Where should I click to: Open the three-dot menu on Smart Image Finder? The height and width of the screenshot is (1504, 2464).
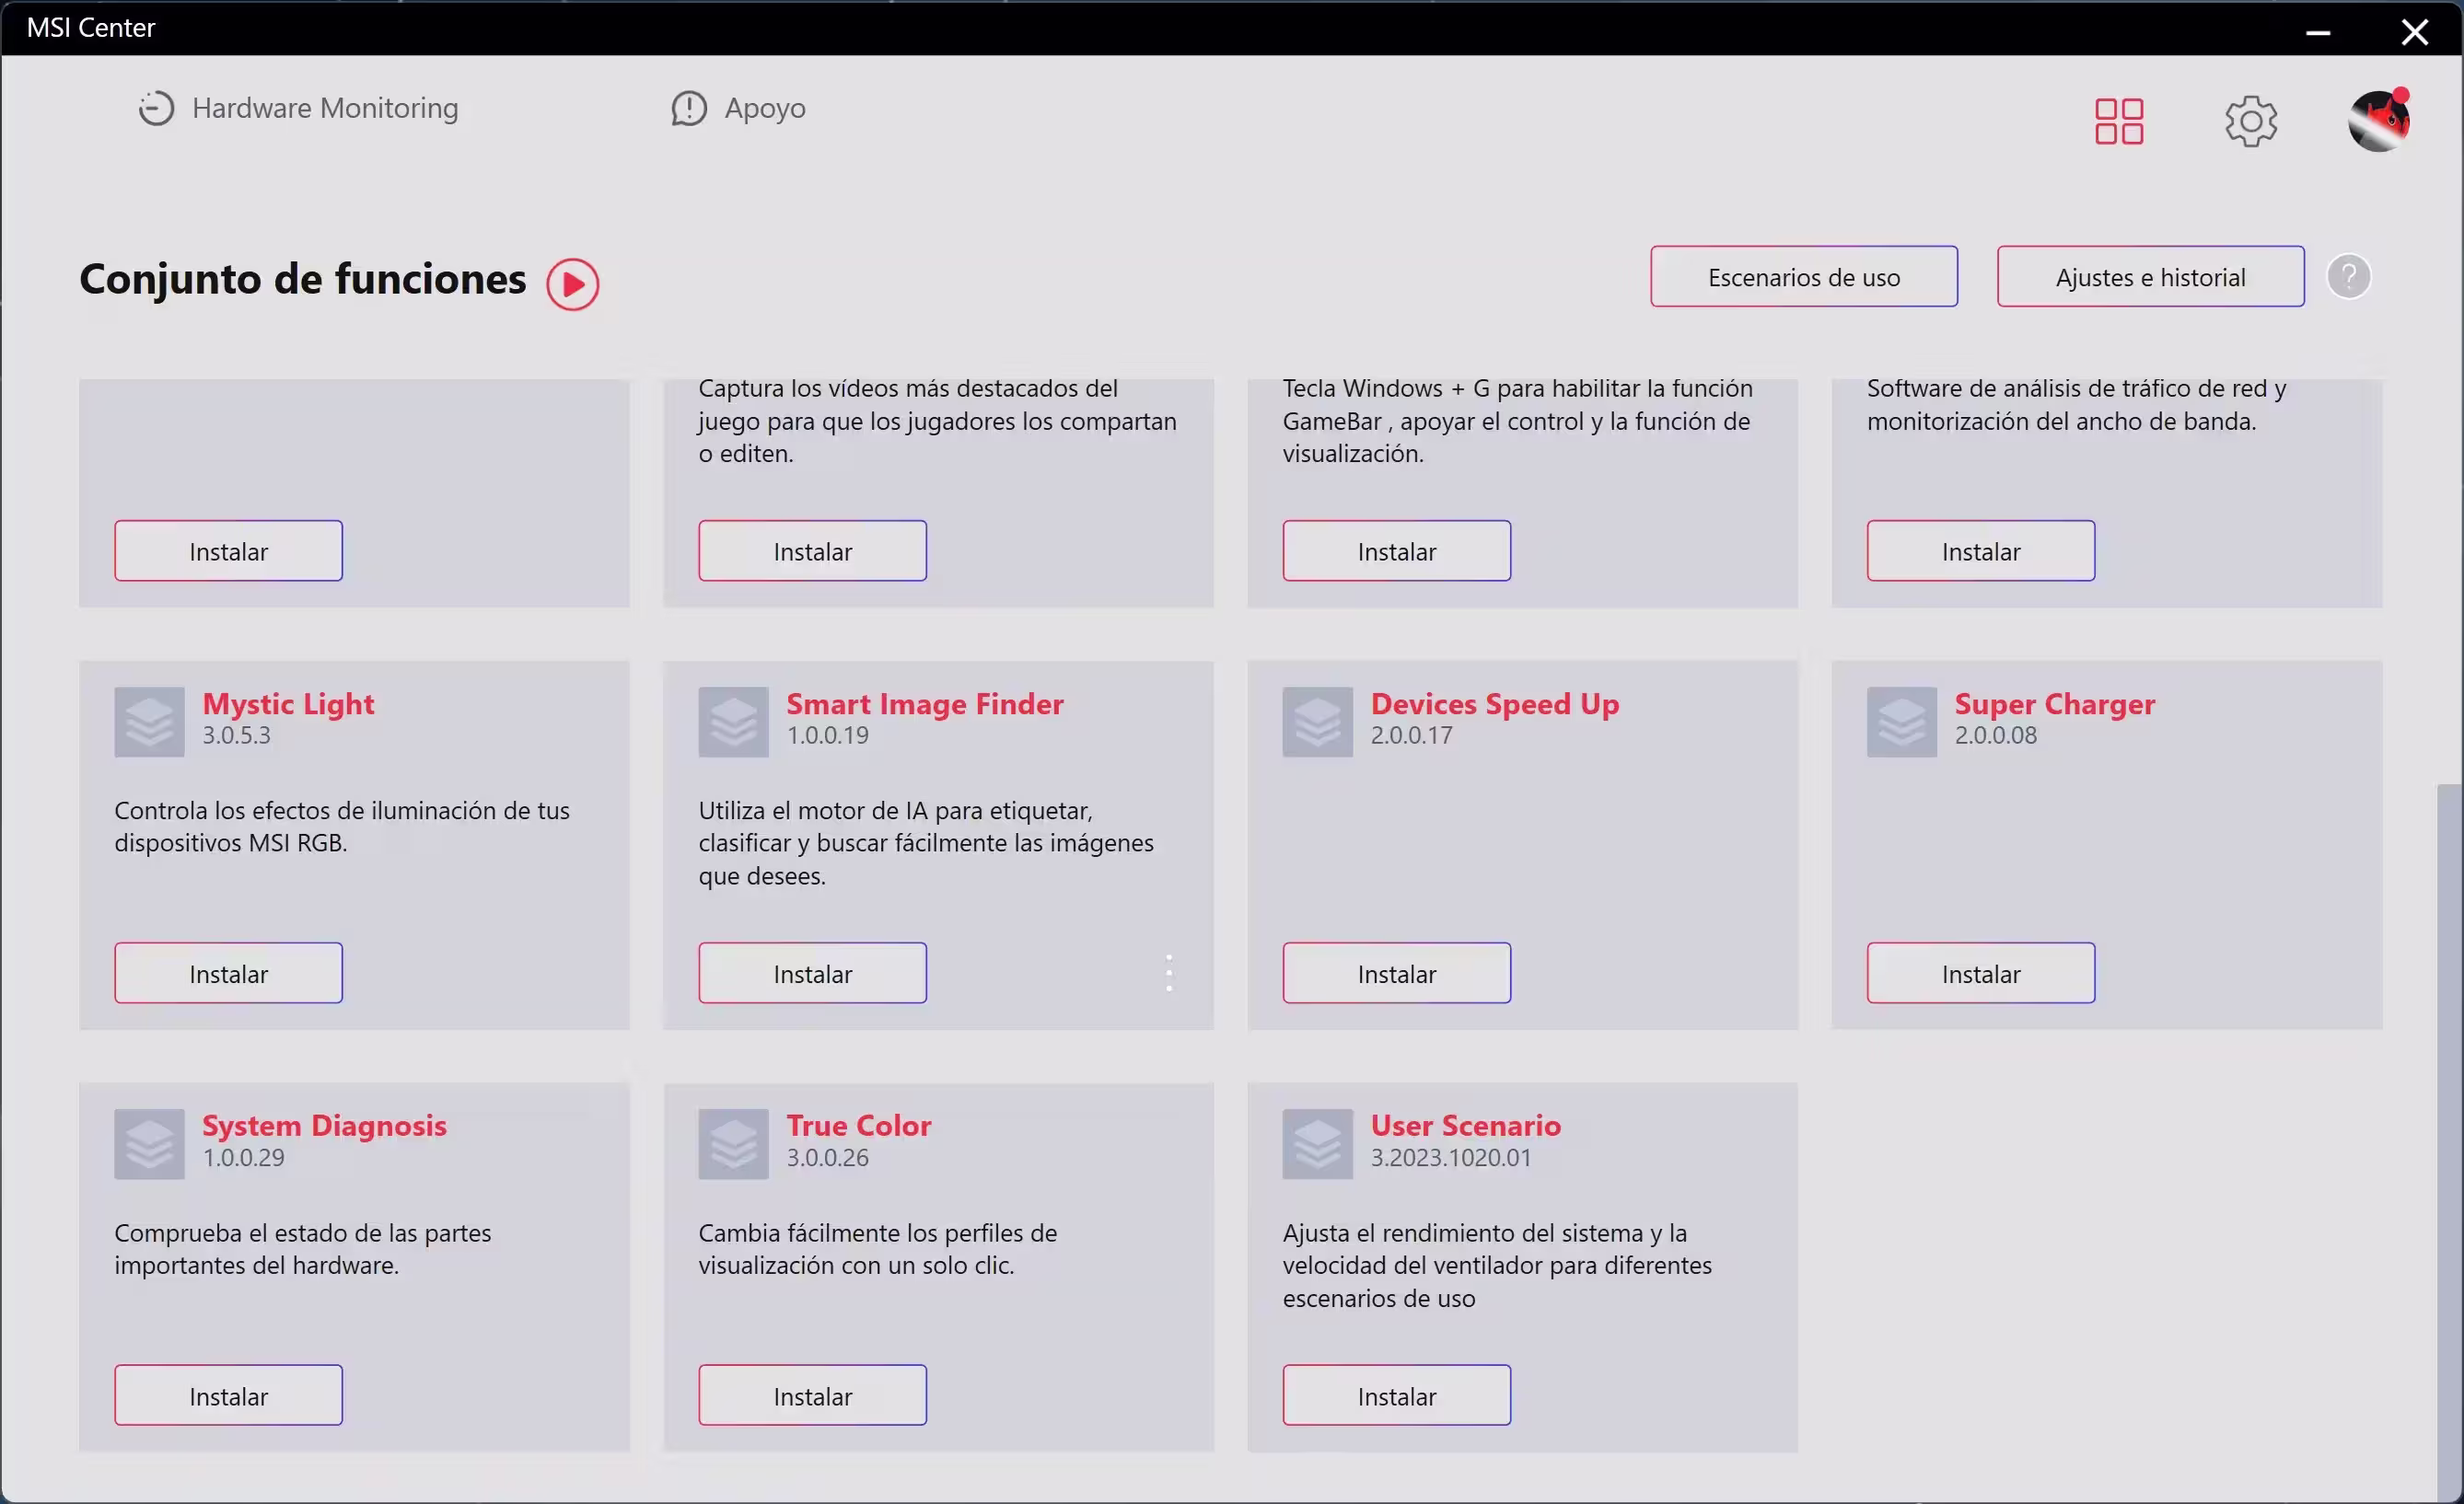pos(1169,973)
